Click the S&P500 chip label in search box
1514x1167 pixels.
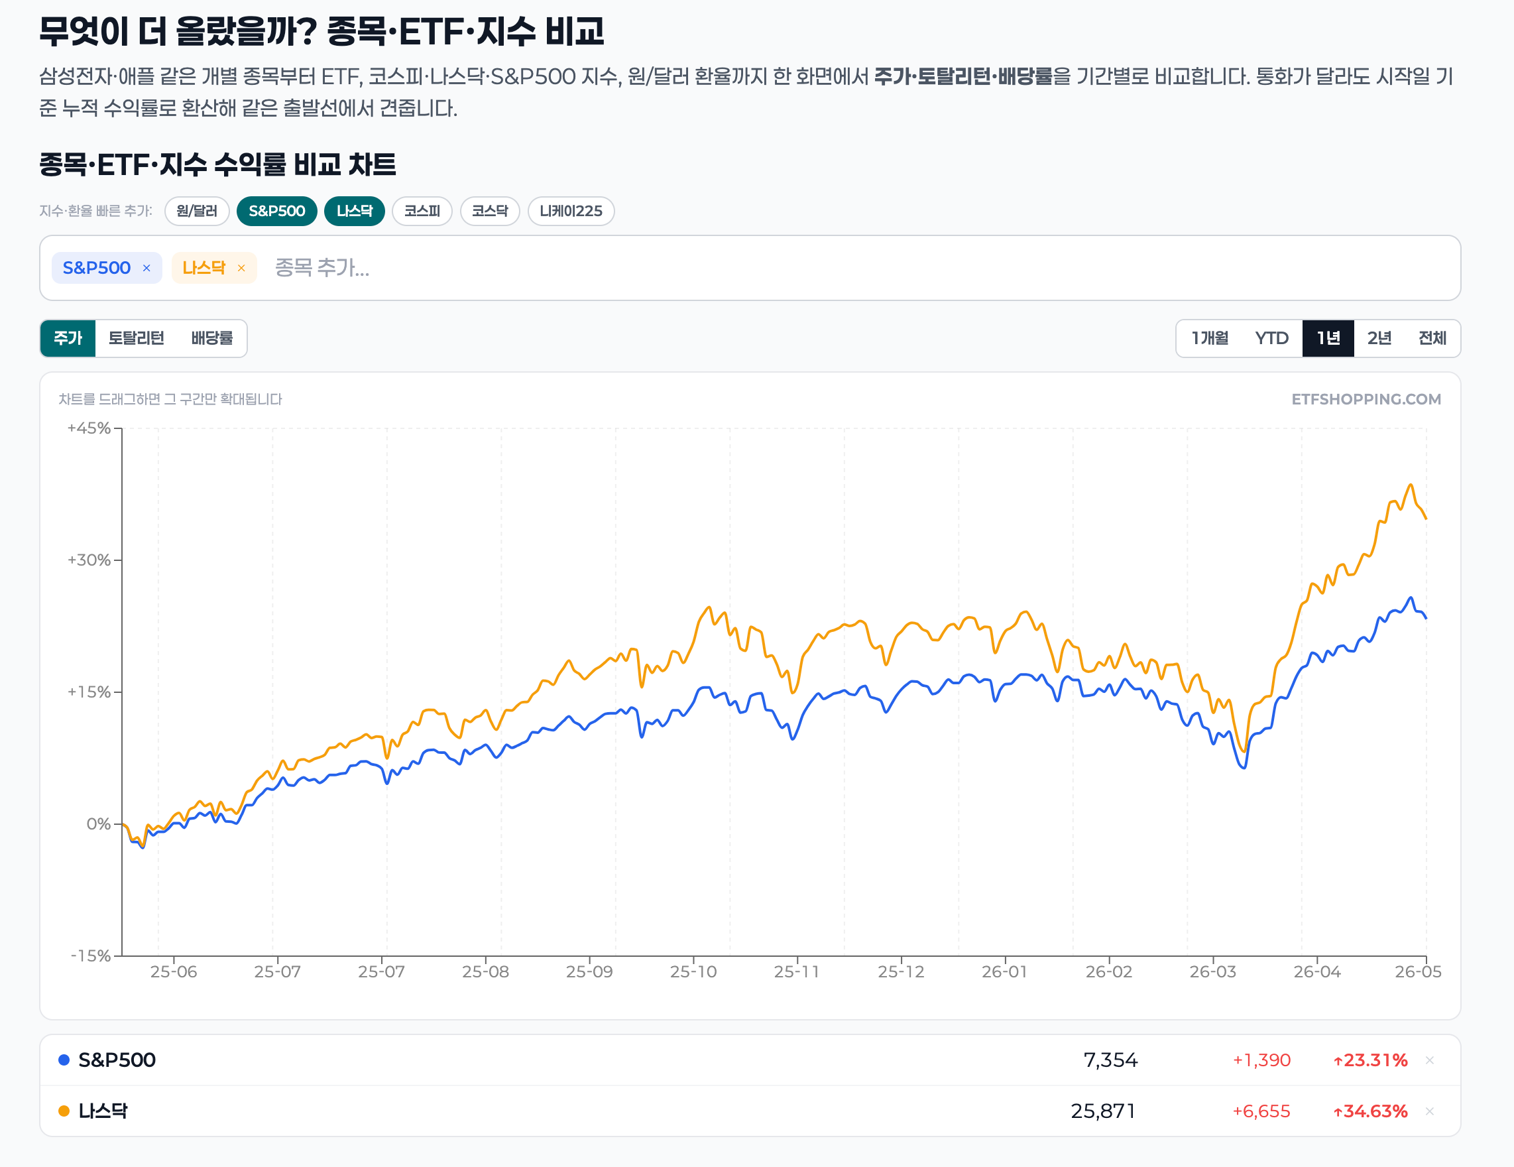pyautogui.click(x=96, y=268)
